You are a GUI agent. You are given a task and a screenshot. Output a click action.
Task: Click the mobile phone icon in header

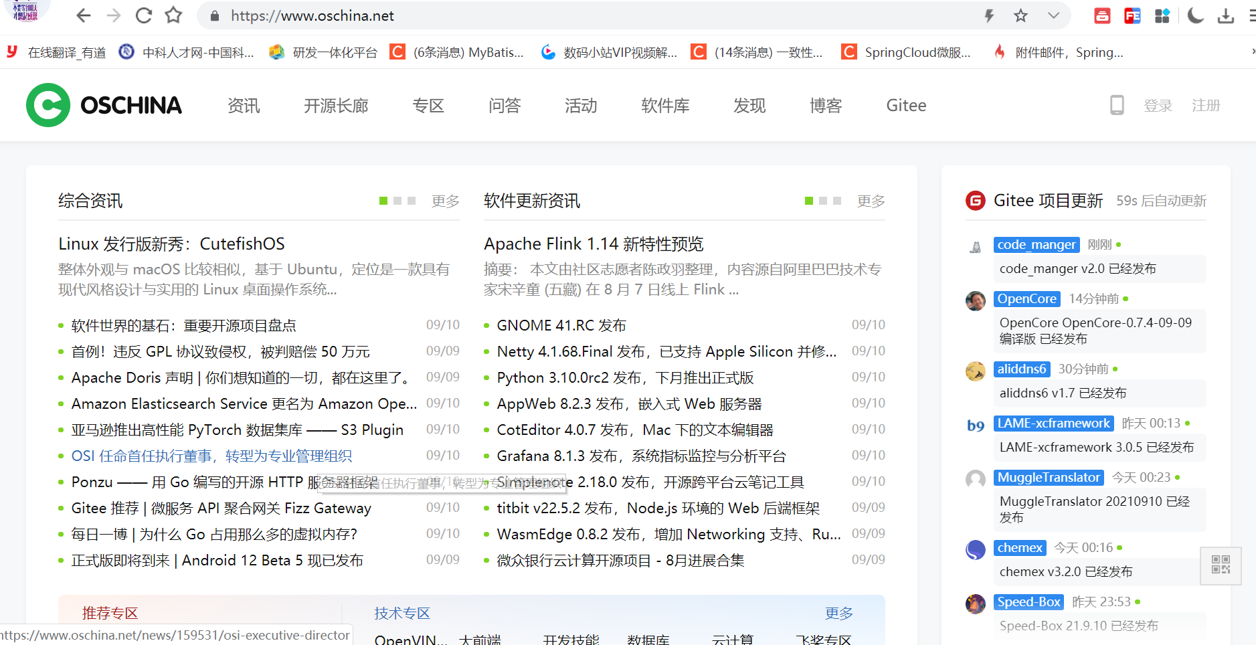pos(1117,105)
